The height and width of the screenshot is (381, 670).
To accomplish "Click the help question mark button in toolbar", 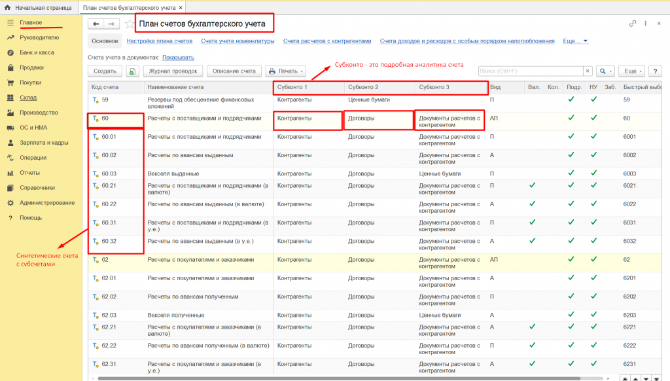I will (x=654, y=71).
